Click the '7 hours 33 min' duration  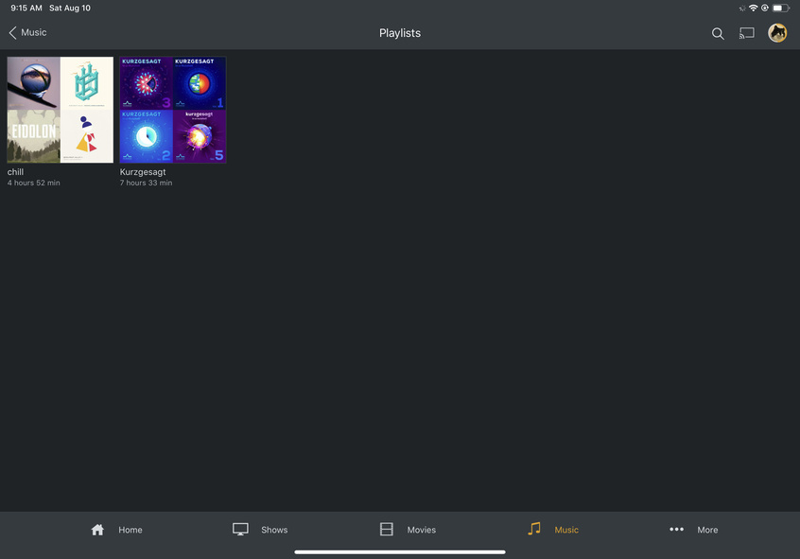pyautogui.click(x=146, y=183)
